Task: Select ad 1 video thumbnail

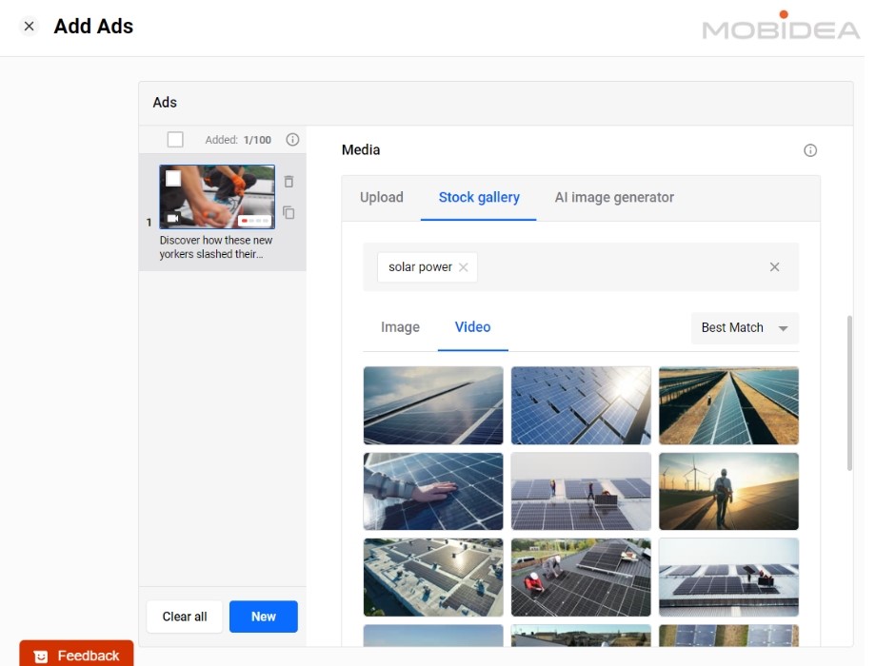Action: 217,197
